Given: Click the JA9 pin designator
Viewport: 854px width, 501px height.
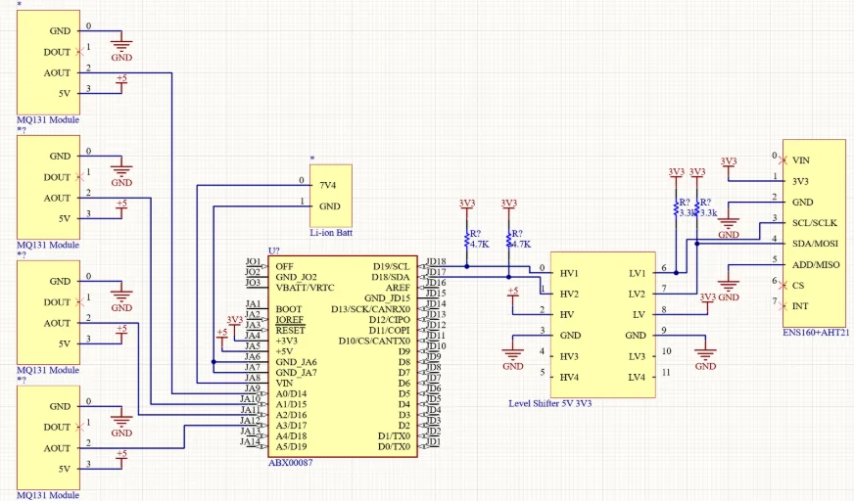Looking at the screenshot, I should pos(252,388).
